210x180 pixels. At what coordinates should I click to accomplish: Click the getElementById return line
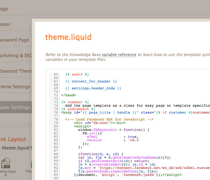tap(113, 161)
